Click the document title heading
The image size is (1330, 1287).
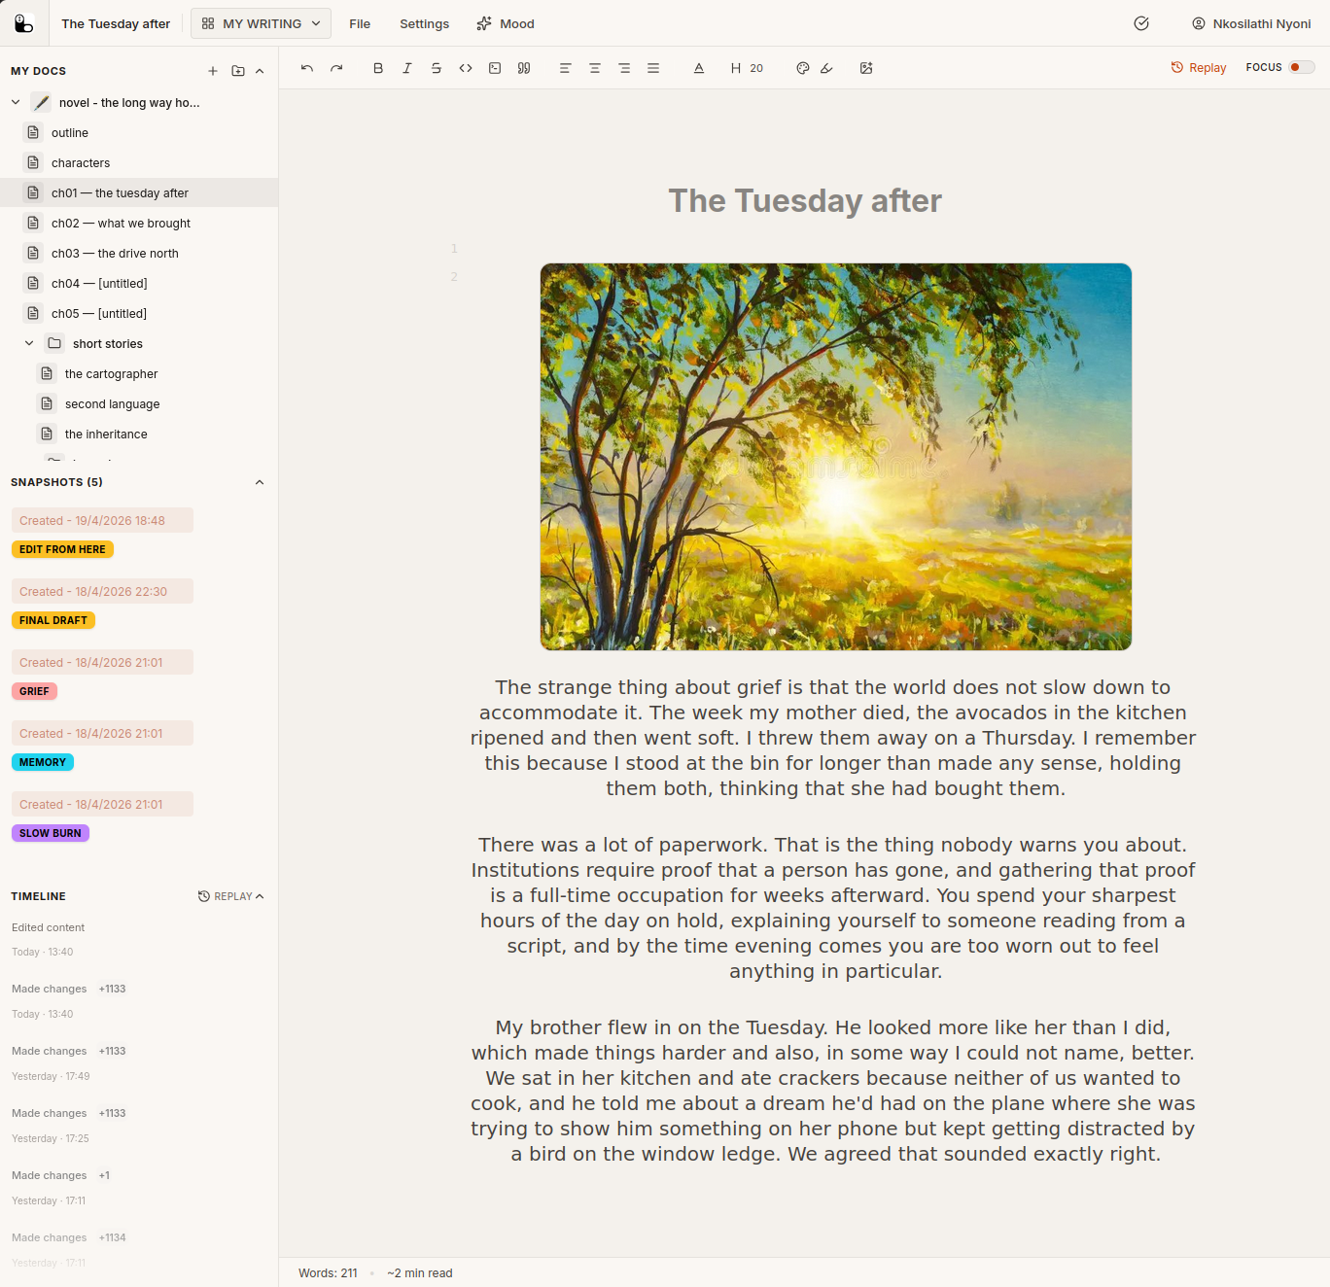pos(805,200)
